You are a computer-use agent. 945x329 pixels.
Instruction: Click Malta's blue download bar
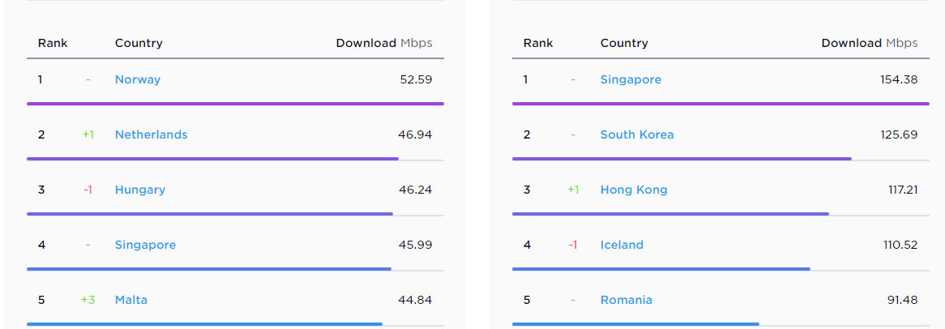tap(204, 324)
